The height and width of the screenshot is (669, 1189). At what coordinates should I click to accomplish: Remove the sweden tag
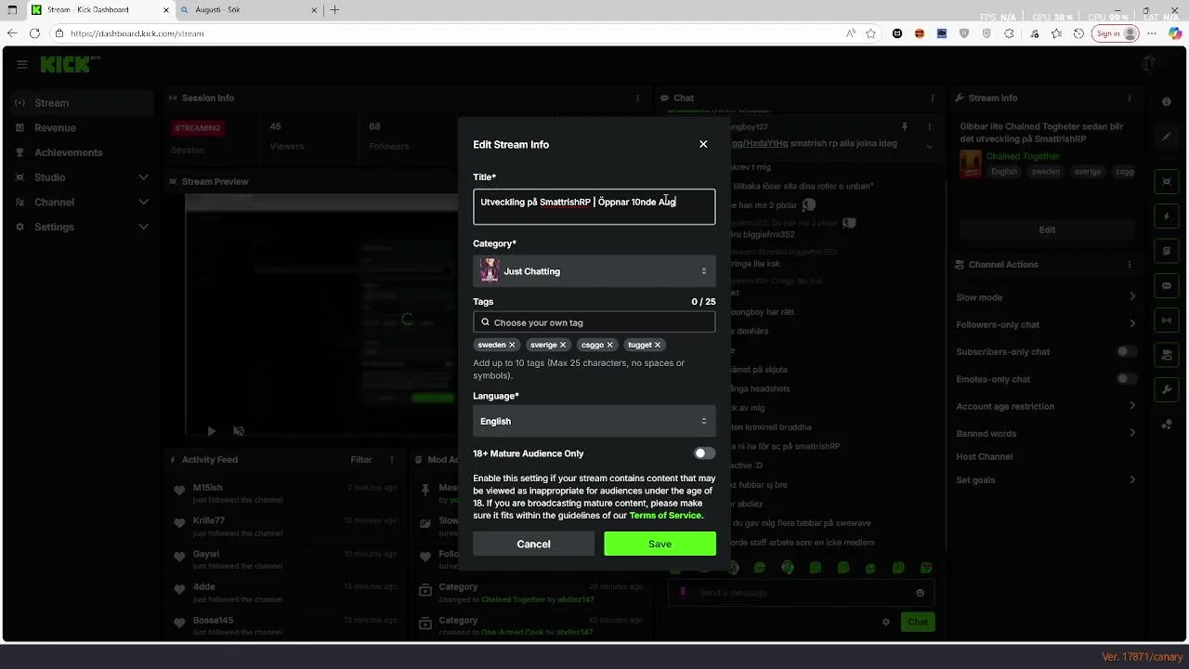(x=512, y=345)
